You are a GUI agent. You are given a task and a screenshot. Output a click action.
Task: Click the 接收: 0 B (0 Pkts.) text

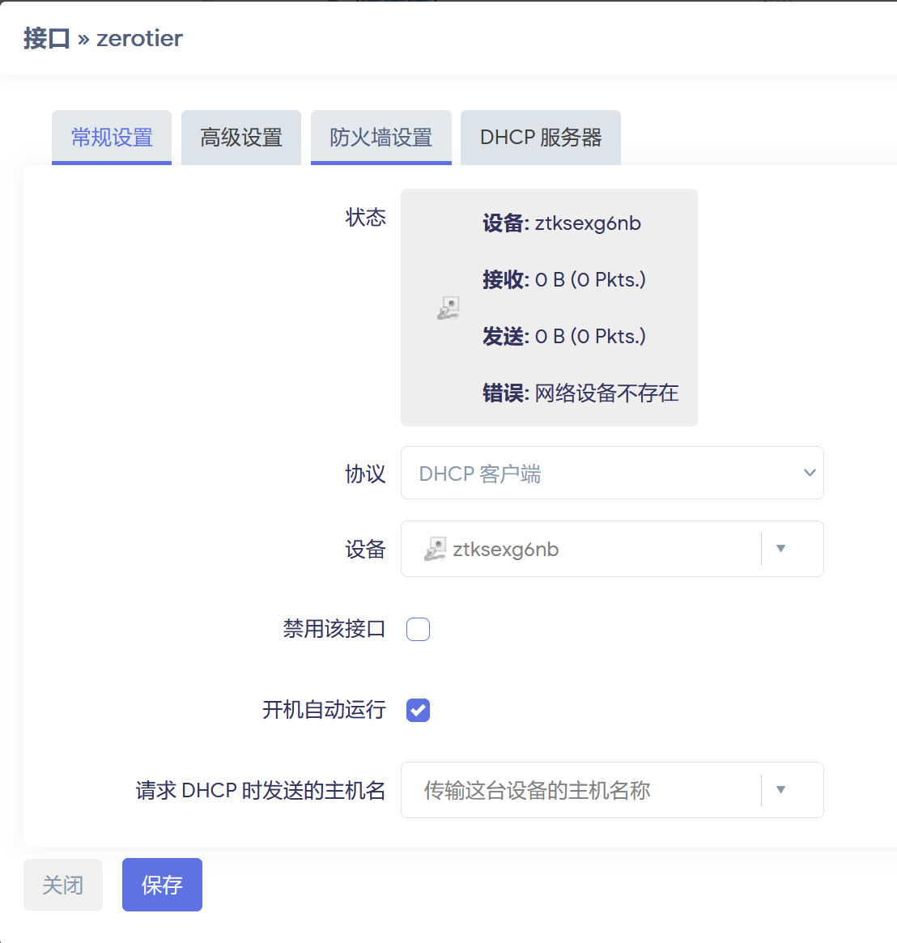coord(564,279)
